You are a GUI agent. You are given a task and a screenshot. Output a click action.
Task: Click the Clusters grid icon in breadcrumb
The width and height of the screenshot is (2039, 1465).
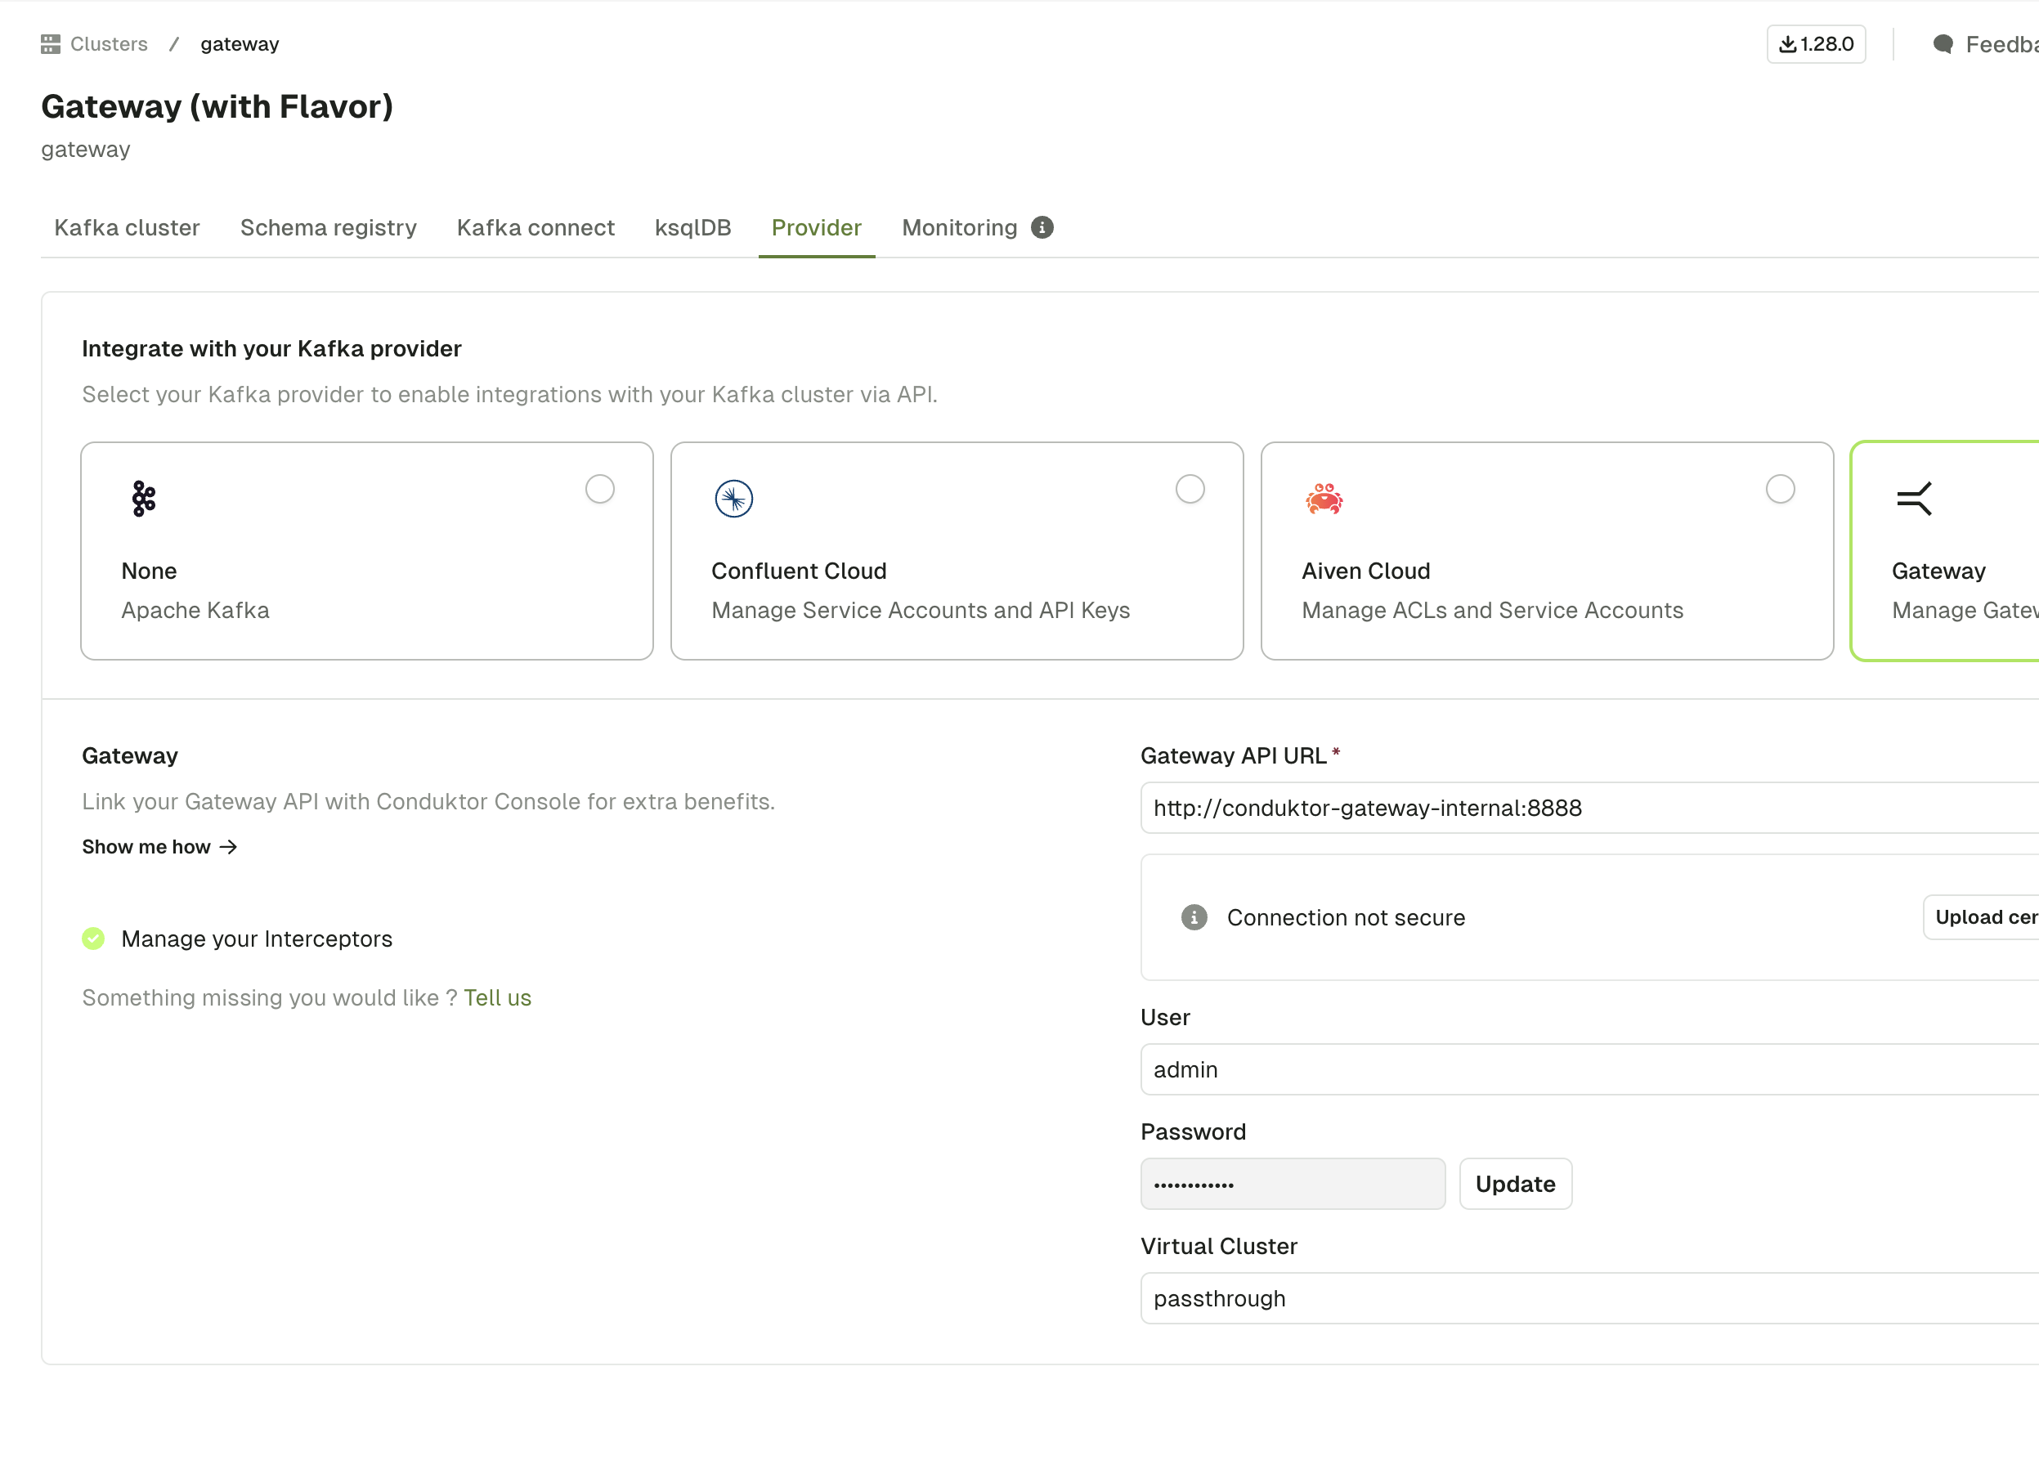tap(51, 44)
